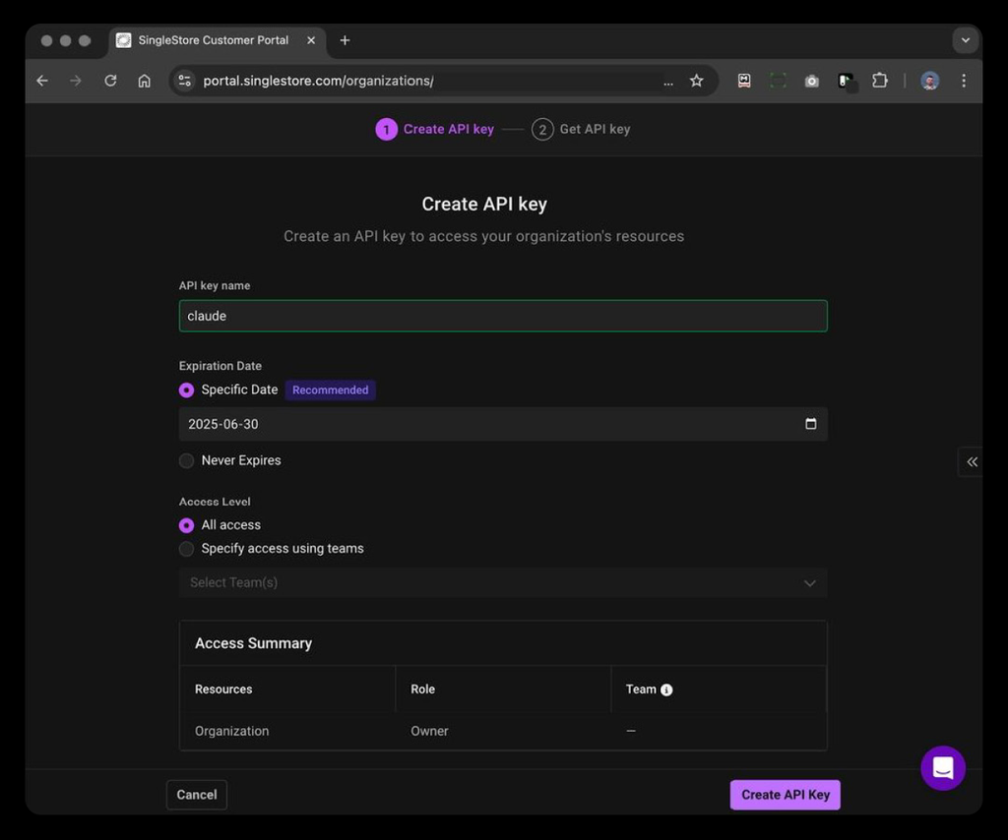Click the Owner role cell
The image size is (1008, 840).
coord(429,731)
